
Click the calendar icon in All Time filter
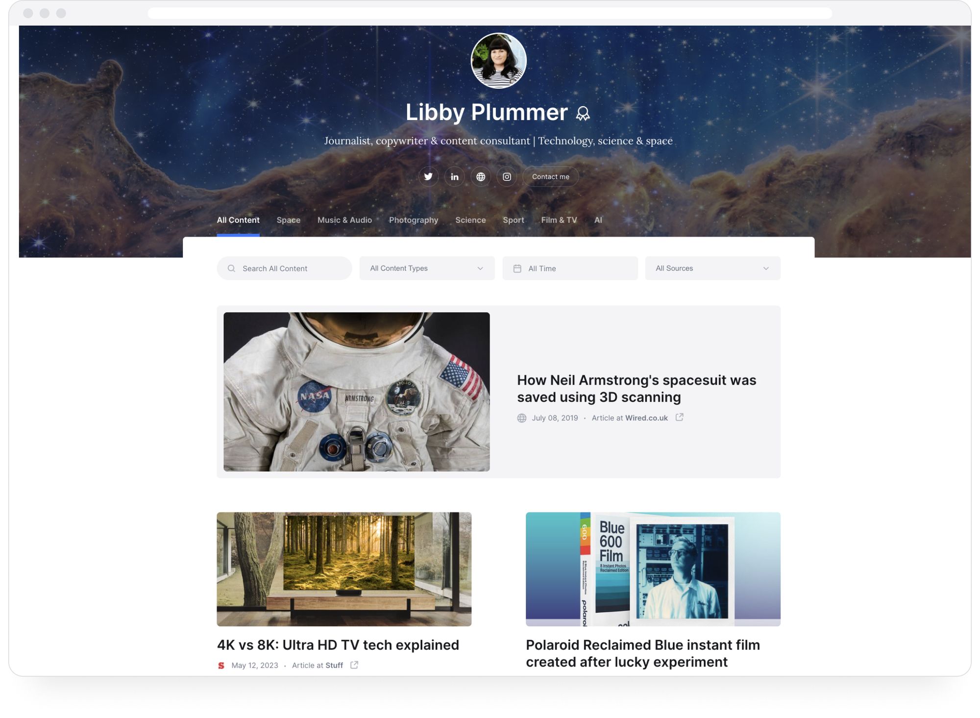[517, 268]
